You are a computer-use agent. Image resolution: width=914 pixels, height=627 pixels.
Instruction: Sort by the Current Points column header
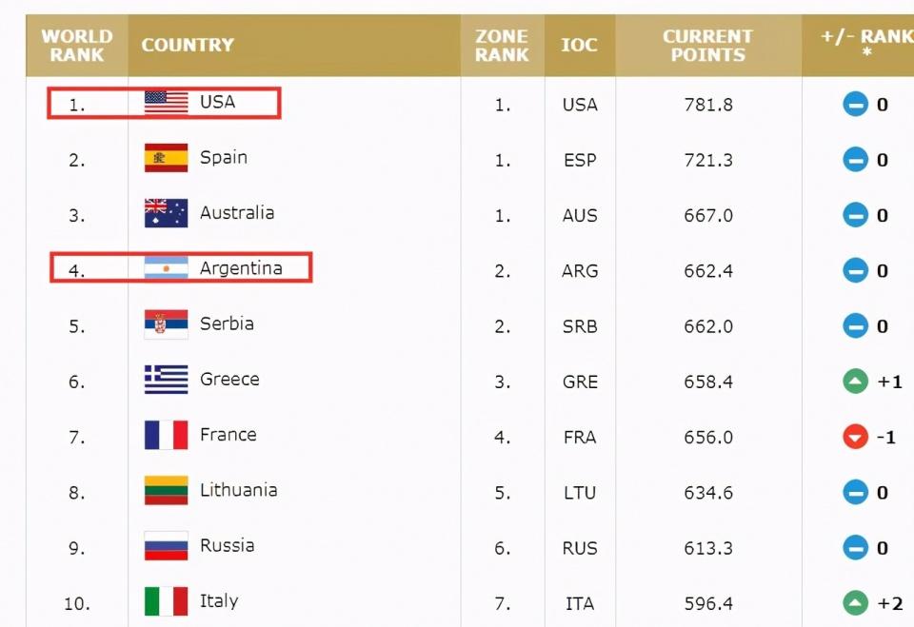[x=707, y=46]
